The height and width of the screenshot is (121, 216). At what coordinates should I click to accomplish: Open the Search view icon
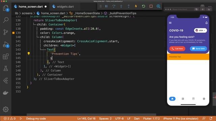tap(6, 20)
